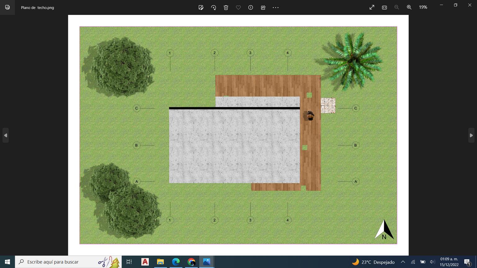Open Google Chrome from the taskbar
Image resolution: width=477 pixels, height=268 pixels.
point(191,262)
